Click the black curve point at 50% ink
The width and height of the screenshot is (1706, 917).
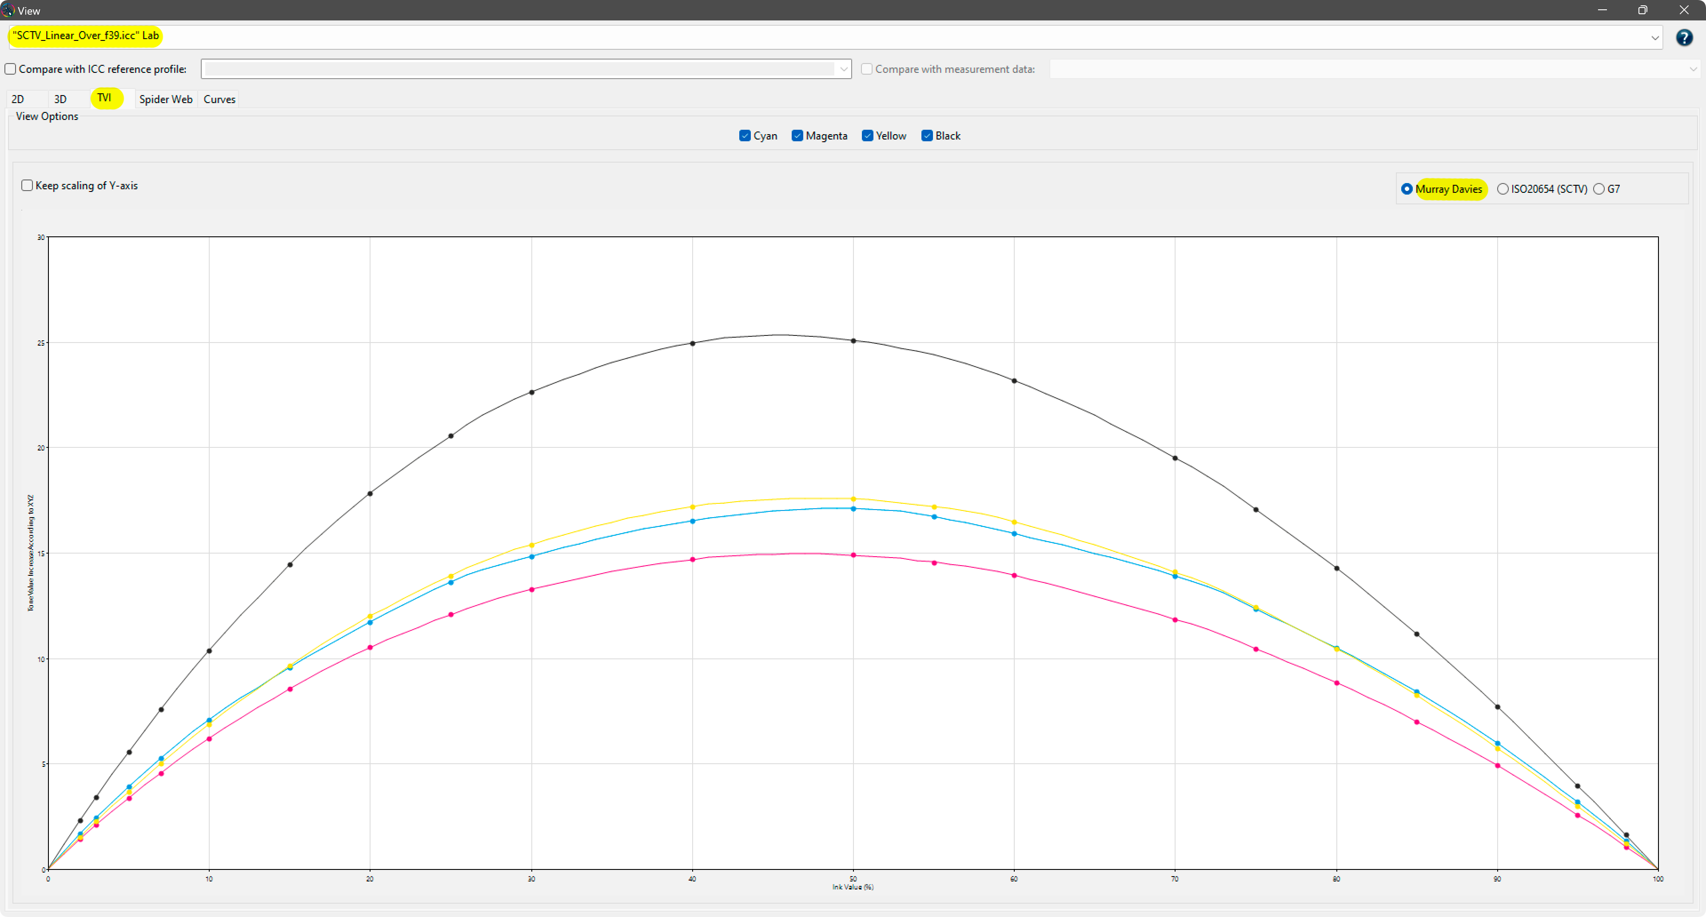(x=853, y=341)
